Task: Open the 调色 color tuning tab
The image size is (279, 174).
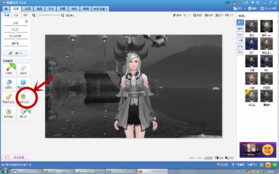Action: click(x=25, y=15)
